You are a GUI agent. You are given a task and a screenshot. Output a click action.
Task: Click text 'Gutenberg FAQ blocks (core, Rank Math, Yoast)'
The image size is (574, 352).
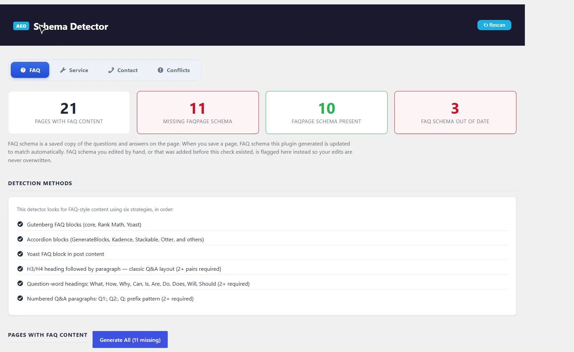[x=84, y=224]
